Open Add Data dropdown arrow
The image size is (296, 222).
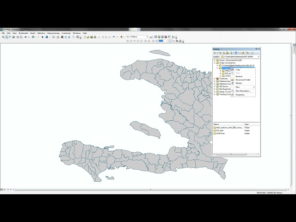pyautogui.click(x=123, y=37)
